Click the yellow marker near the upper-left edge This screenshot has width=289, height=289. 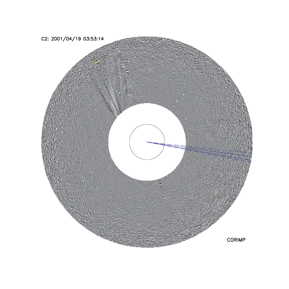(x=96, y=61)
